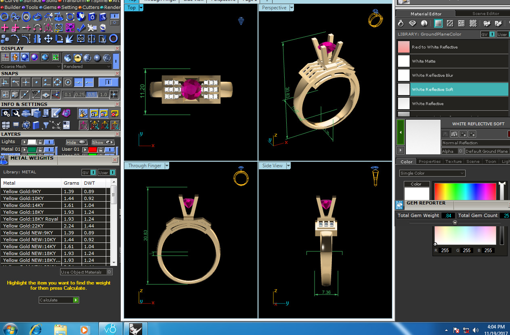510x335 pixels.
Task: Select the gold sphere render style icon
Action: tap(78, 58)
